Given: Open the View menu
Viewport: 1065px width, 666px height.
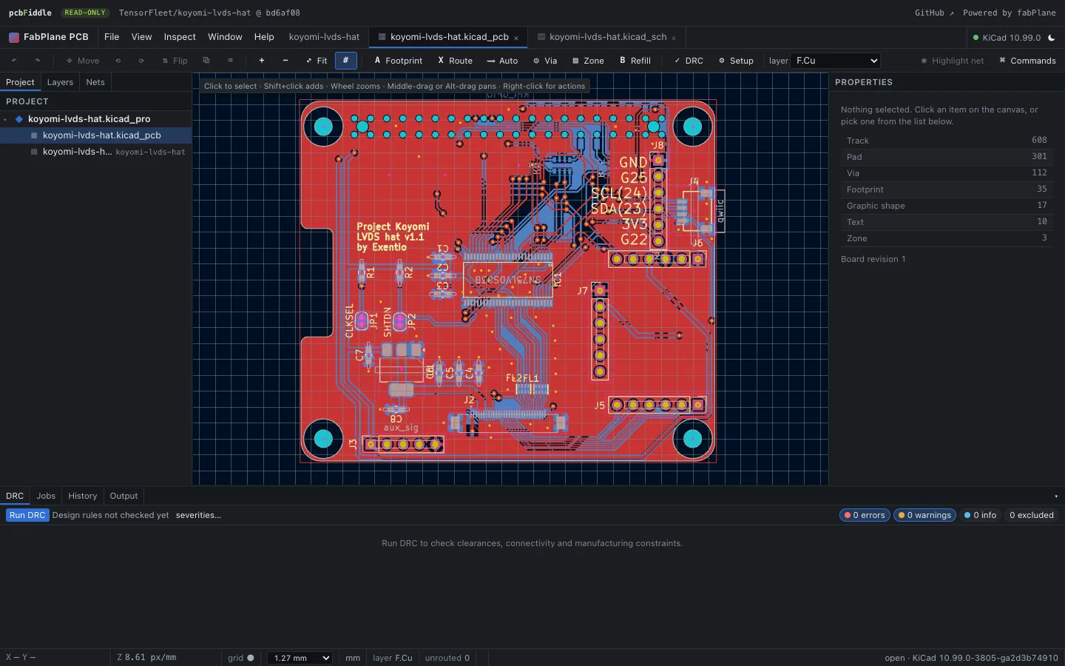Looking at the screenshot, I should coord(141,37).
